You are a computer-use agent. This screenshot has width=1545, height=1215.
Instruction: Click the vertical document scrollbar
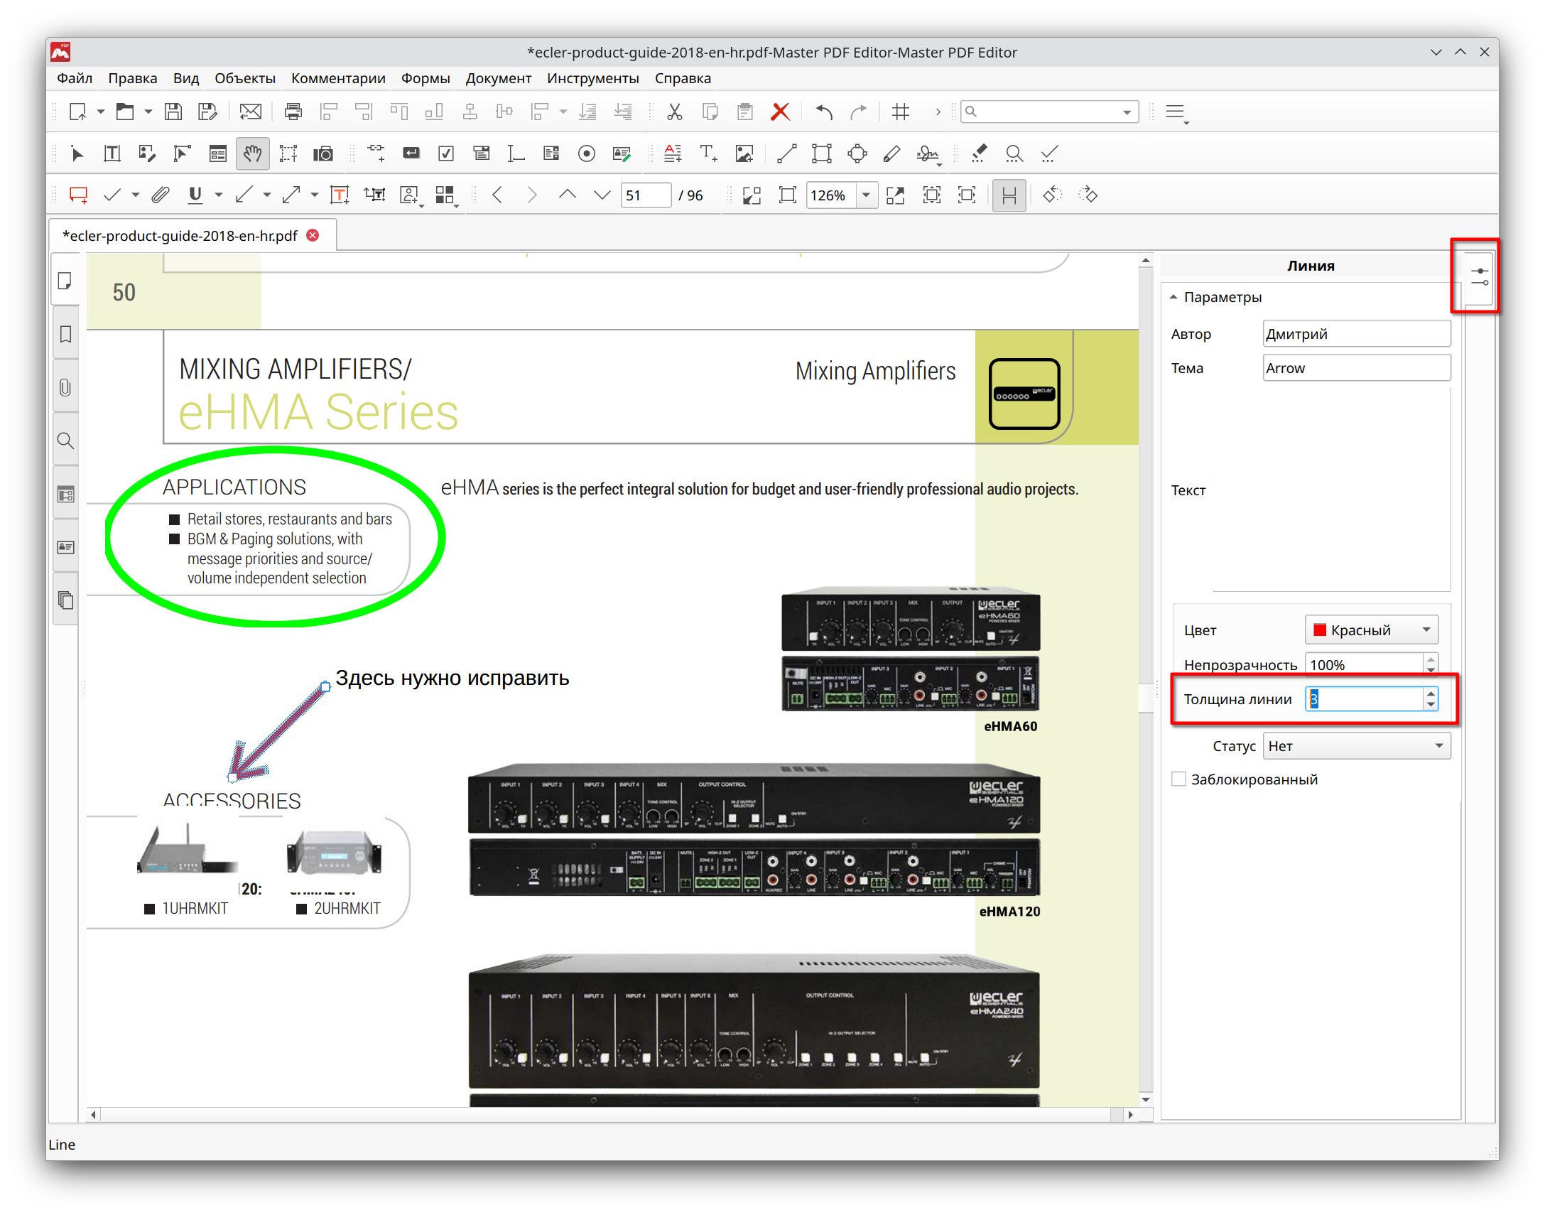(1145, 679)
